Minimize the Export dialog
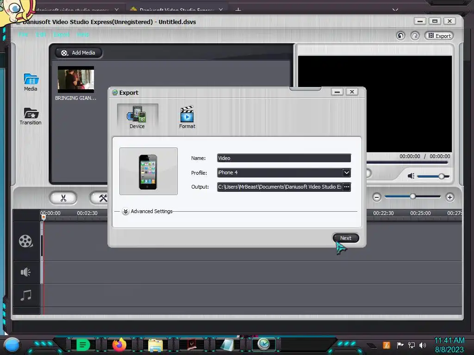The image size is (474, 355). click(337, 92)
